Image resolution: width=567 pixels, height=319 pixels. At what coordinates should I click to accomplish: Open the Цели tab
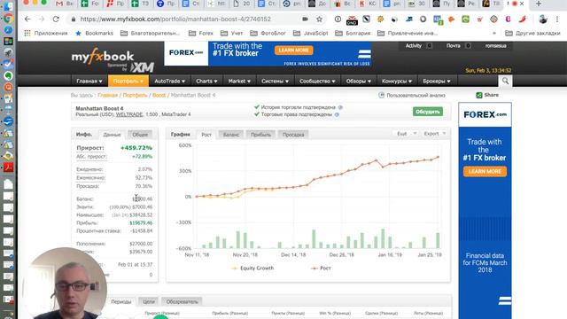pos(149,301)
